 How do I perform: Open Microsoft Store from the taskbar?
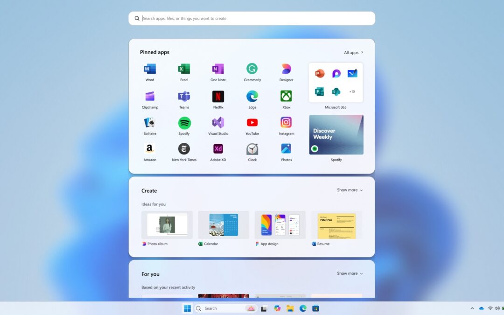point(315,308)
